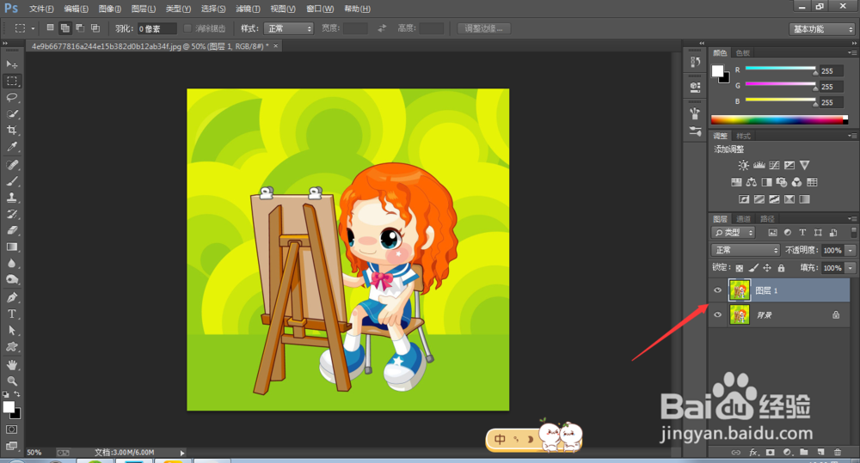860x463 pixels.
Task: Select the Hand tool
Action: click(11, 365)
